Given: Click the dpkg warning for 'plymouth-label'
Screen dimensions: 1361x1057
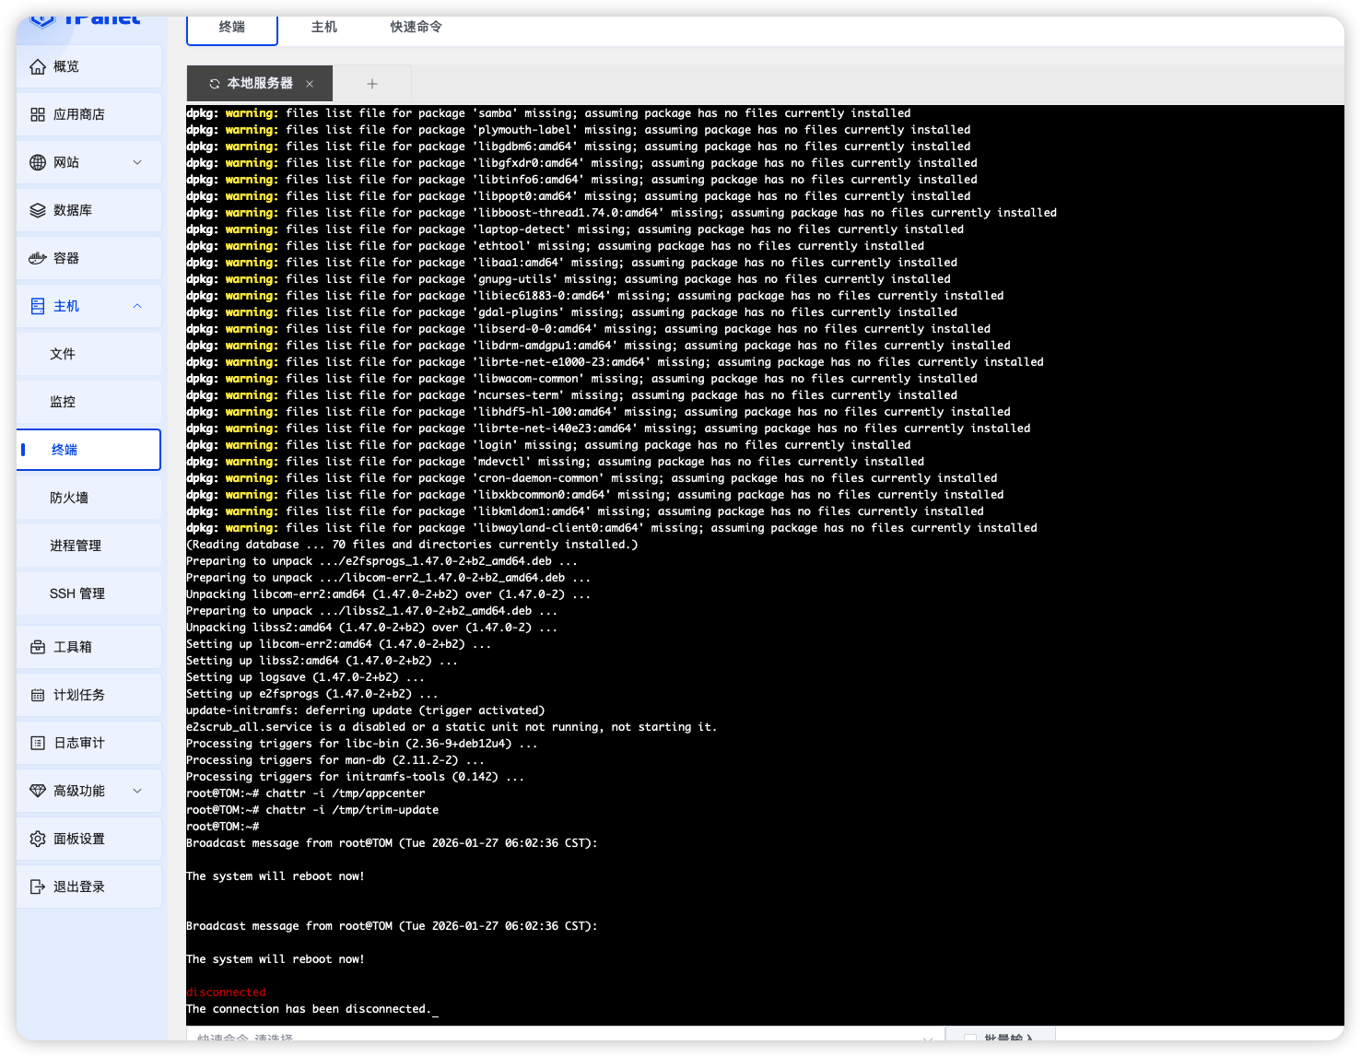Looking at the screenshot, I should pyautogui.click(x=579, y=130).
